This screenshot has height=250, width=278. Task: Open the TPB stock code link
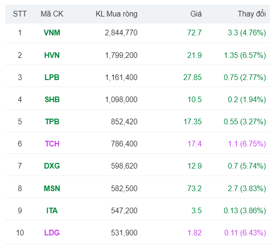click(52, 122)
